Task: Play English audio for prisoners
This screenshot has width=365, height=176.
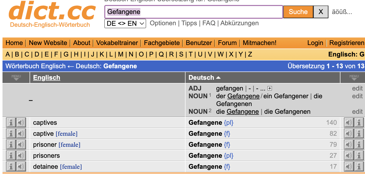Action: [x=21, y=155]
